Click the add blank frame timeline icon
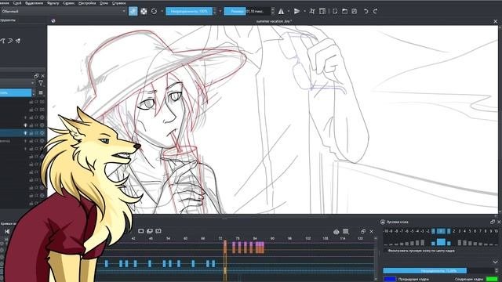 pyautogui.click(x=141, y=231)
